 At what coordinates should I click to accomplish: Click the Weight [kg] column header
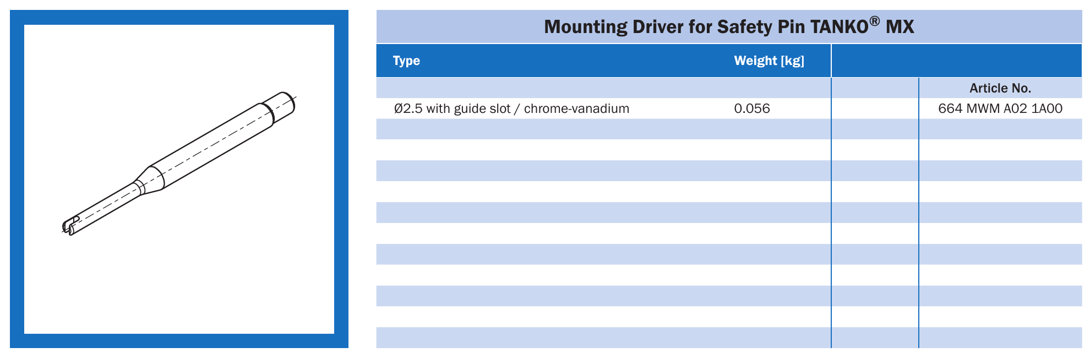[769, 61]
